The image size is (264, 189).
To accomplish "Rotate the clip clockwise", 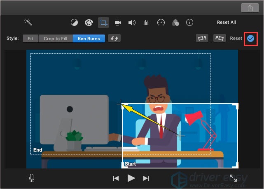I will 220,38.
